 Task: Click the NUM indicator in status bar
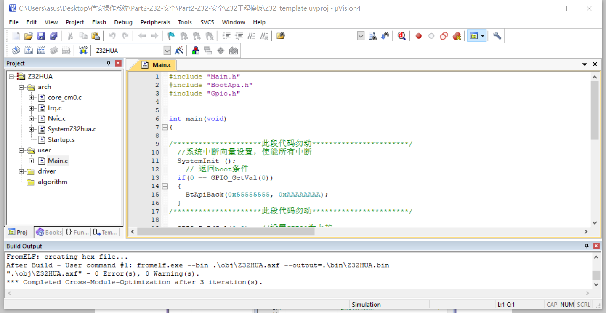click(x=567, y=305)
